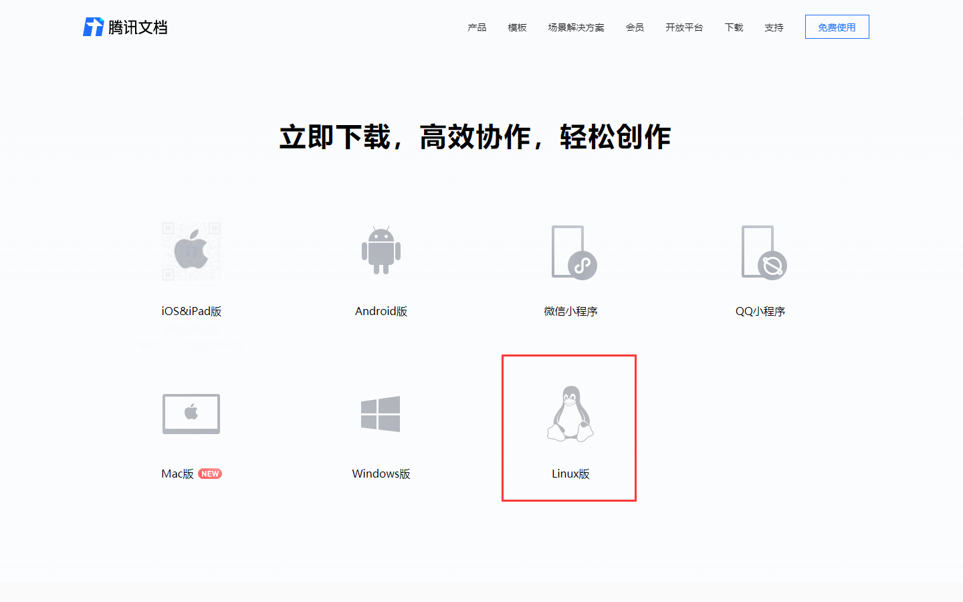The height and width of the screenshot is (602, 963).
Task: Choose the Linux版 label
Action: tap(570, 474)
